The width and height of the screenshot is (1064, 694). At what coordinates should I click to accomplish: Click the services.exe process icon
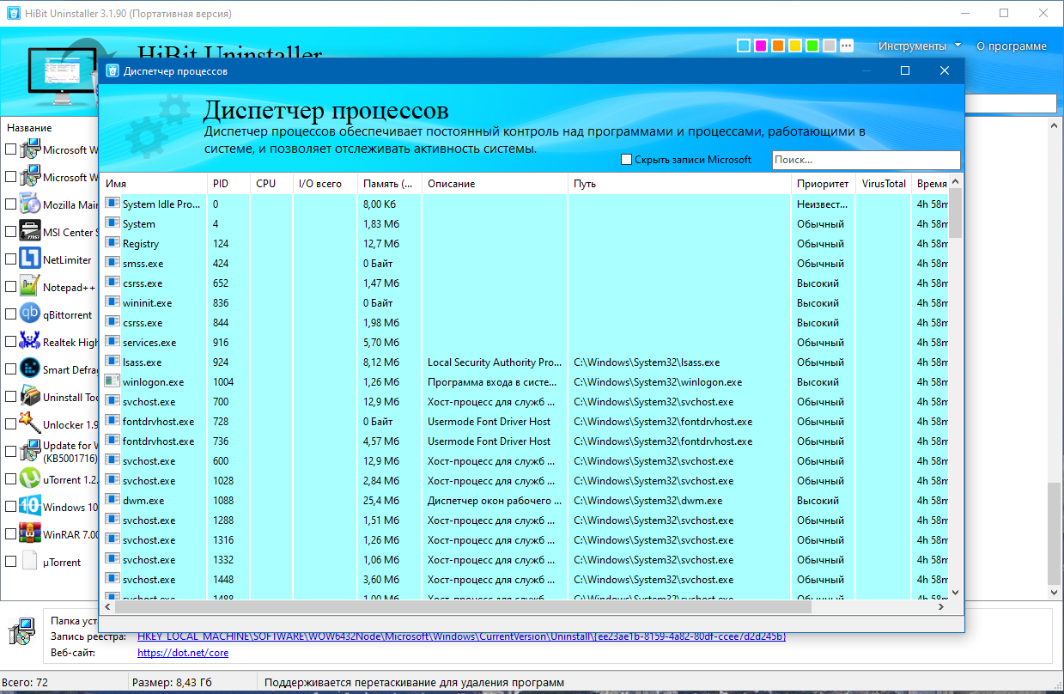(x=112, y=342)
